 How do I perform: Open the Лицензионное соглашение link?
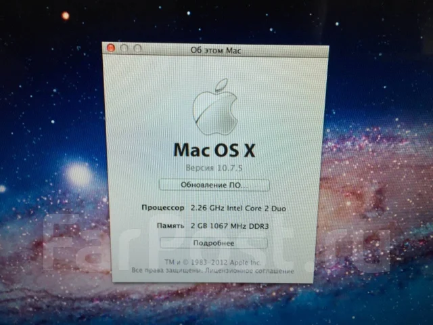point(250,271)
